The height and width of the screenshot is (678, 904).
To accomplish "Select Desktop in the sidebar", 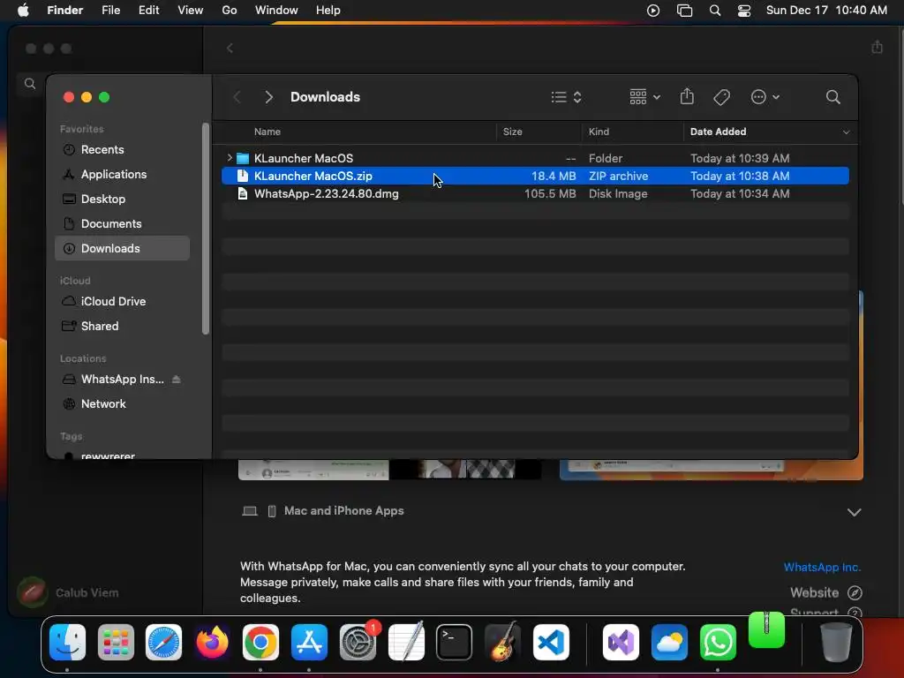I will coord(122,199).
